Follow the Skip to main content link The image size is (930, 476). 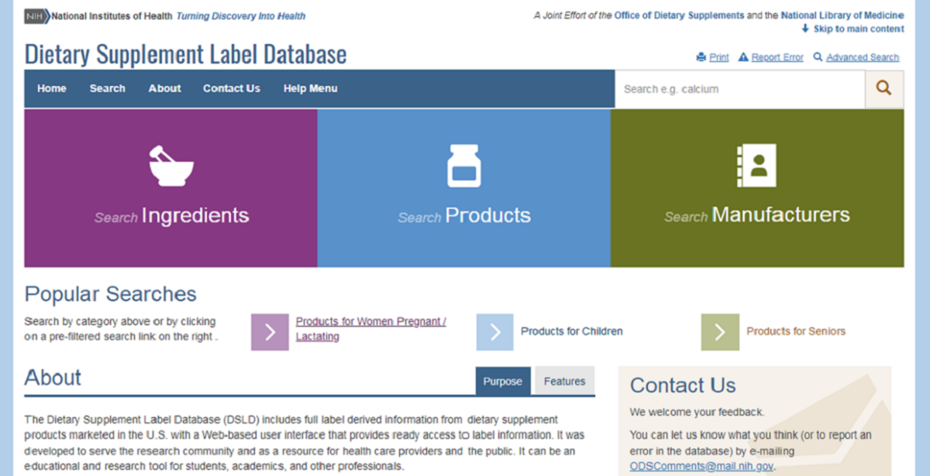(x=858, y=29)
